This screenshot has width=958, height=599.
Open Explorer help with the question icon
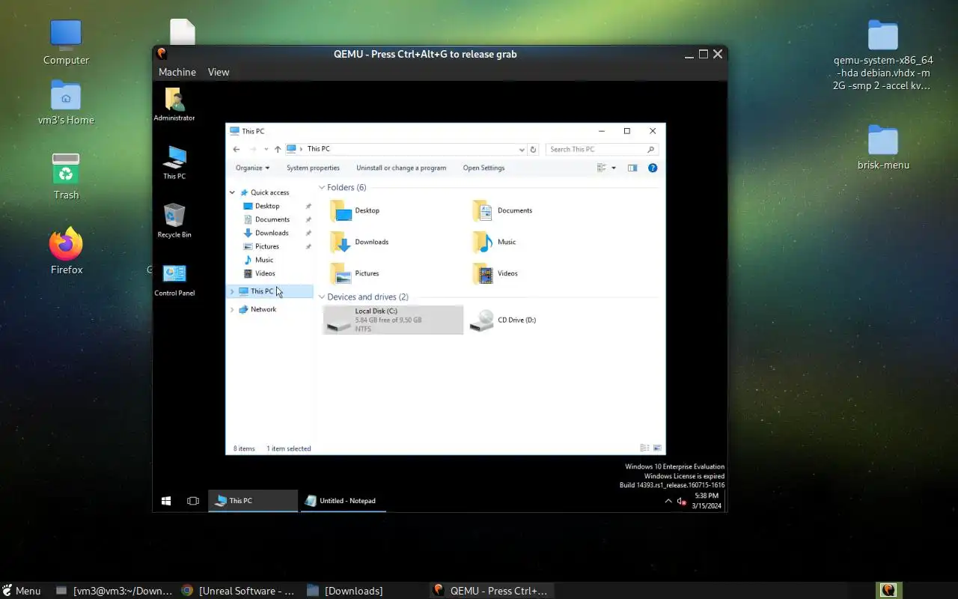[653, 168]
